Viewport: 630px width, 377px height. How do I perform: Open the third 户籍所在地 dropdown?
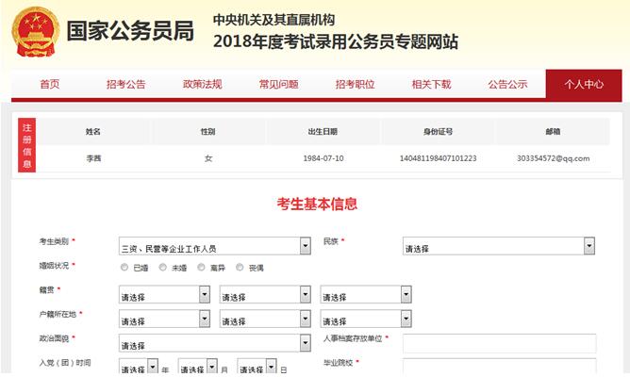tap(365, 320)
